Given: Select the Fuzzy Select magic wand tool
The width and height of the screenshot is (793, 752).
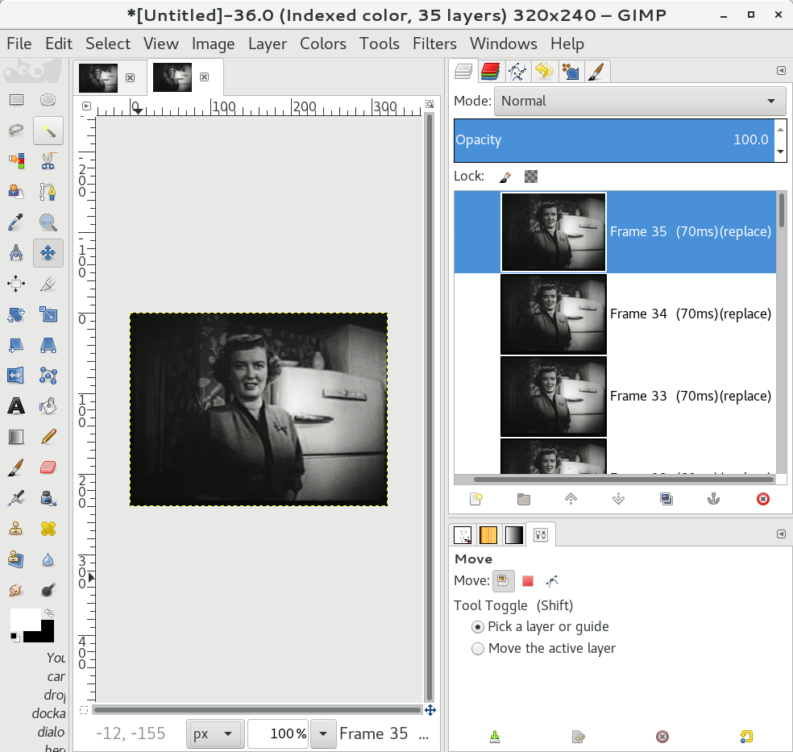Looking at the screenshot, I should 48,130.
